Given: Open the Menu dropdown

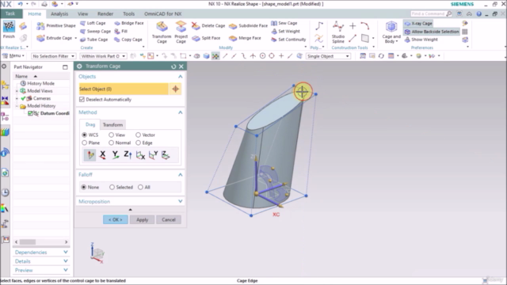Looking at the screenshot, I should pyautogui.click(x=13, y=56).
